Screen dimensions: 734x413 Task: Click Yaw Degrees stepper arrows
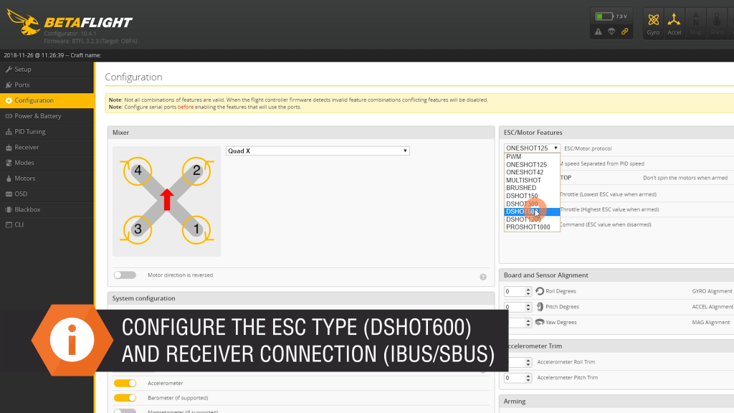tap(528, 322)
